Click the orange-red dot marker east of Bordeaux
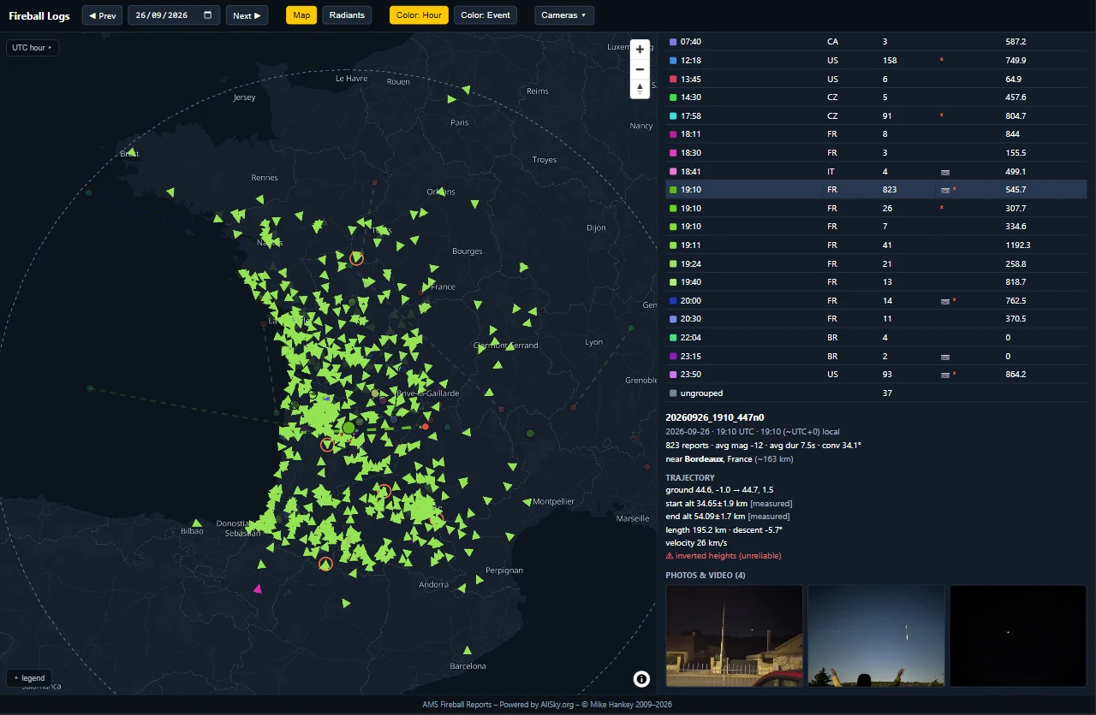1096x715 pixels. coord(426,426)
